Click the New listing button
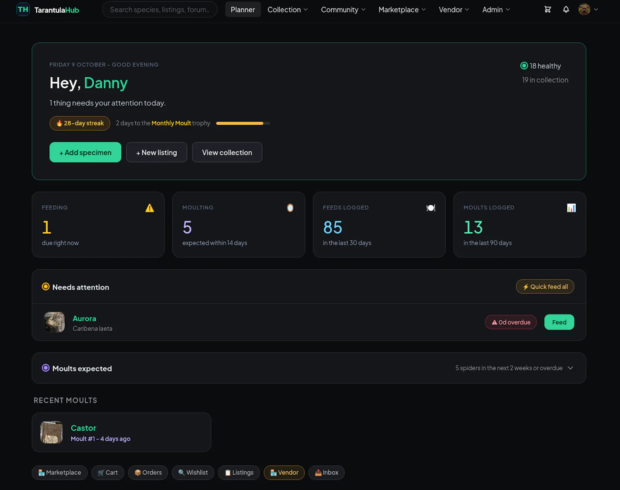The image size is (620, 490). 157,152
